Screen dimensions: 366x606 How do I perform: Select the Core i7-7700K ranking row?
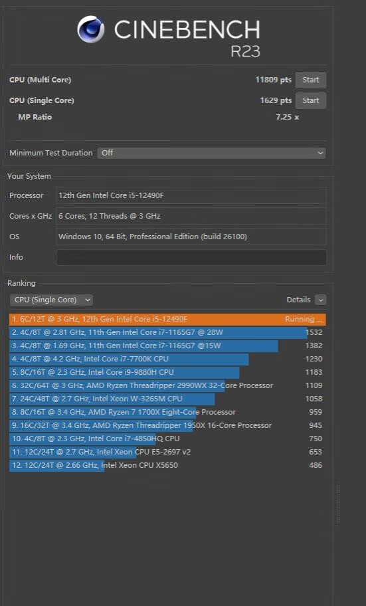click(167, 359)
